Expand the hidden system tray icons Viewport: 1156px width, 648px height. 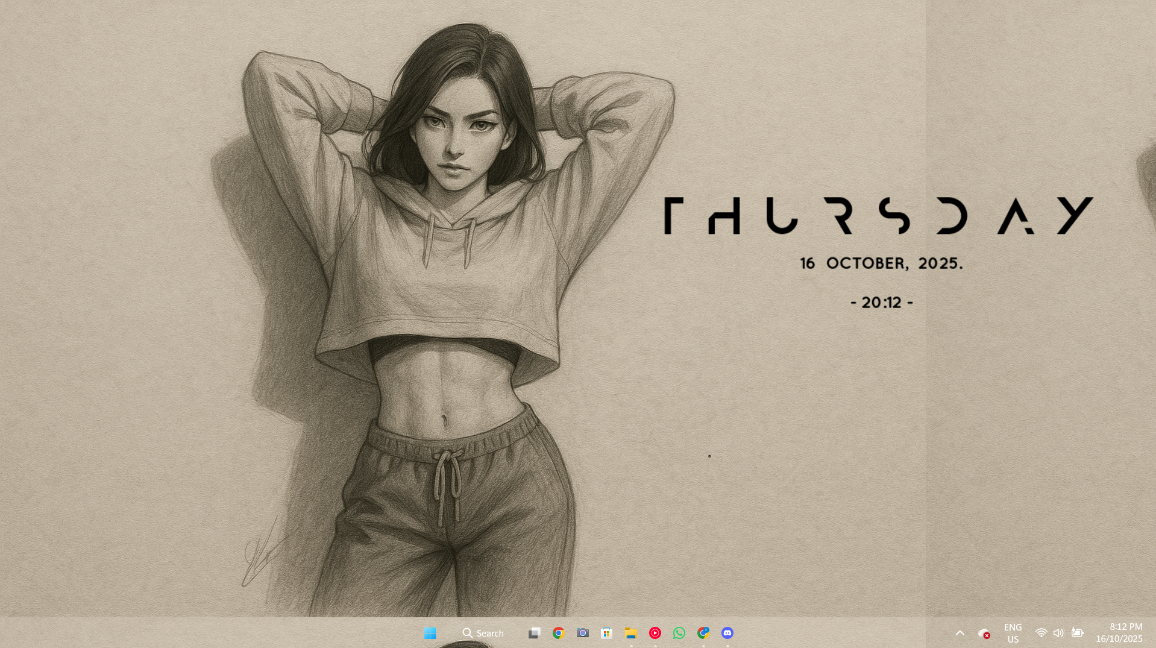[960, 633]
